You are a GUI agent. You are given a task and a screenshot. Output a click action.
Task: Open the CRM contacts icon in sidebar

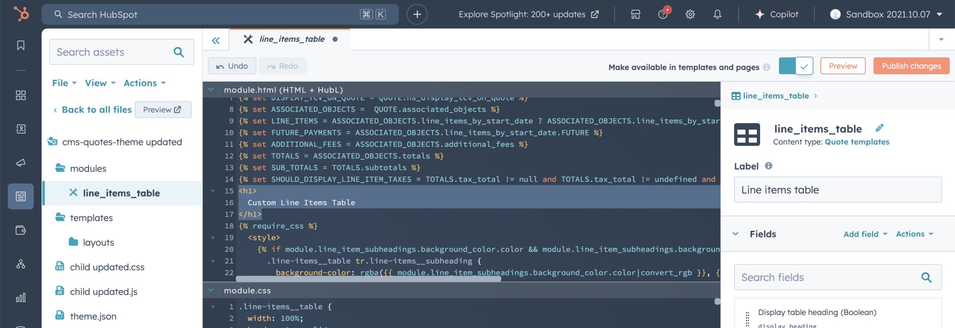21,129
